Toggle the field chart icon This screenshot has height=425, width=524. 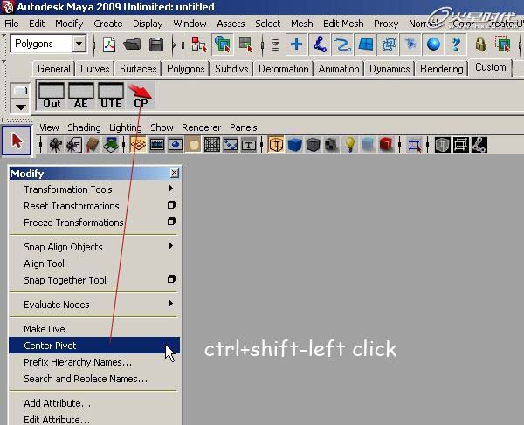pos(212,145)
